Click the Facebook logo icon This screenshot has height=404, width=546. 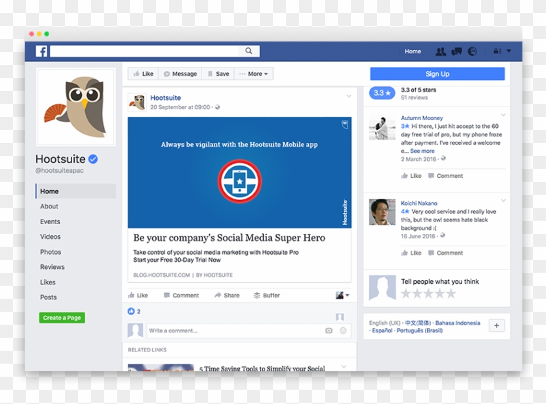pos(42,51)
